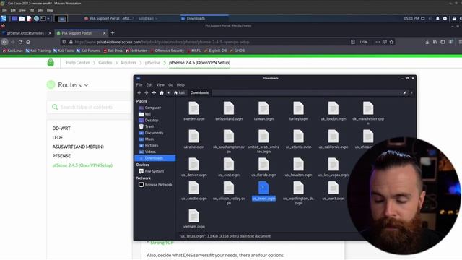Select the us_denver.ovpn file

[x=194, y=167]
